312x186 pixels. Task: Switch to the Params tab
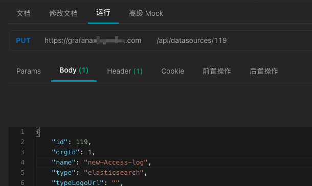pos(29,71)
